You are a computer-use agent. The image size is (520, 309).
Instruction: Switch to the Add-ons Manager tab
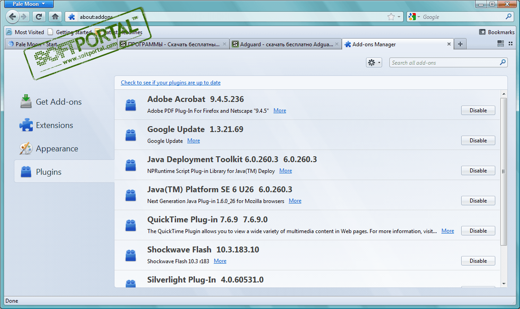point(397,44)
